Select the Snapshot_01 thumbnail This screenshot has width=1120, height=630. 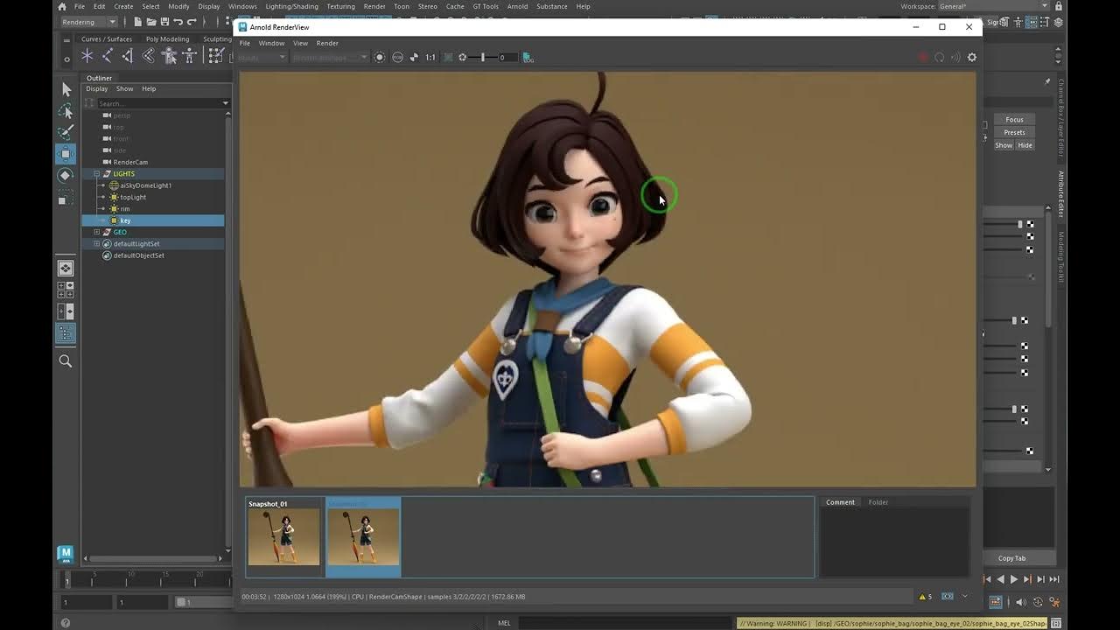pyautogui.click(x=283, y=536)
